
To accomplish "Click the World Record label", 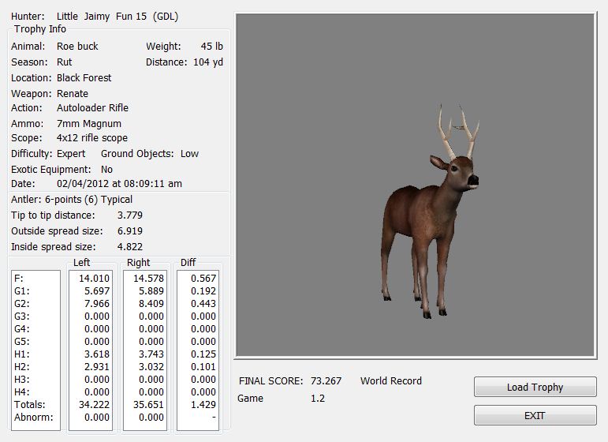I will (x=390, y=381).
